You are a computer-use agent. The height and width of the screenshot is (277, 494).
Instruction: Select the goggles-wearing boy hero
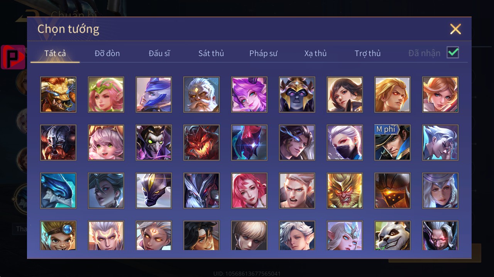click(58, 235)
